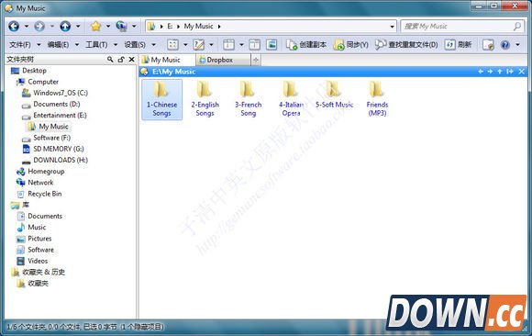
Task: Open the 编辑(E) menu
Action: (x=58, y=44)
